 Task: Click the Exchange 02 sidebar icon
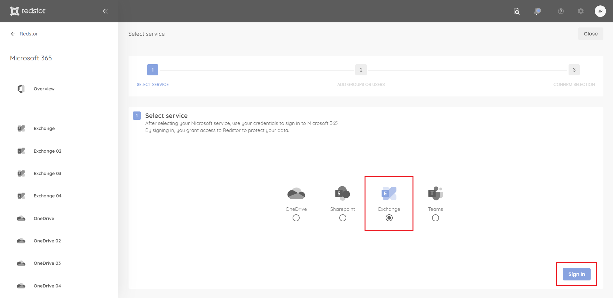[21, 151]
